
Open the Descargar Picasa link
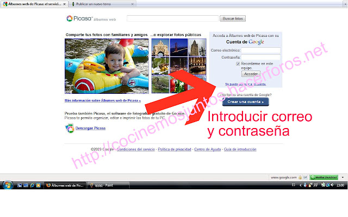tap(90, 128)
